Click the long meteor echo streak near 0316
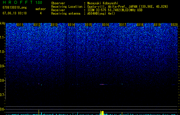The width and height of the screenshot is (180, 115). click(103, 84)
